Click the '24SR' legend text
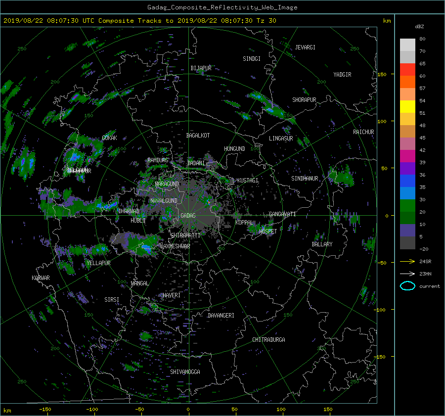The image size is (445, 416). 425,262
